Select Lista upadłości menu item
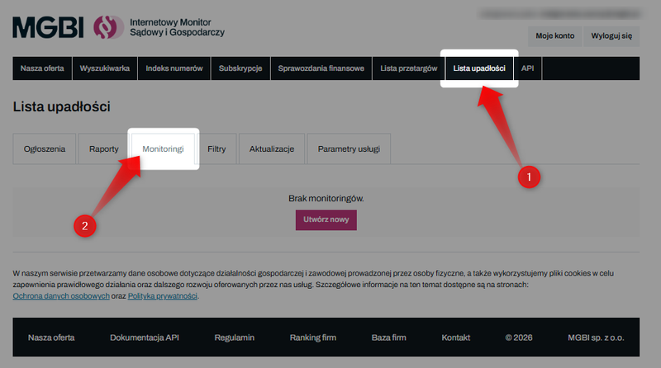 [x=479, y=68]
